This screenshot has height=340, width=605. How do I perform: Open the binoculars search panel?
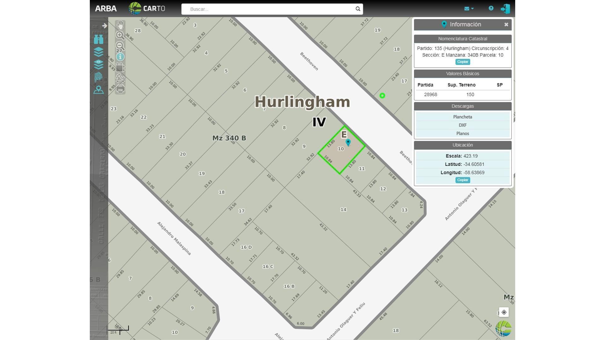tap(99, 39)
